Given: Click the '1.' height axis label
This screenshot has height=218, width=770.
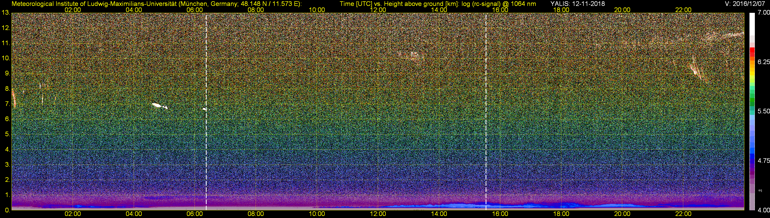Looking at the screenshot, I should tap(7, 195).
